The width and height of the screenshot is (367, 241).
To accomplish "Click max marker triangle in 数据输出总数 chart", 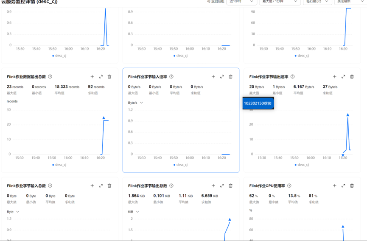I will point(104,118).
